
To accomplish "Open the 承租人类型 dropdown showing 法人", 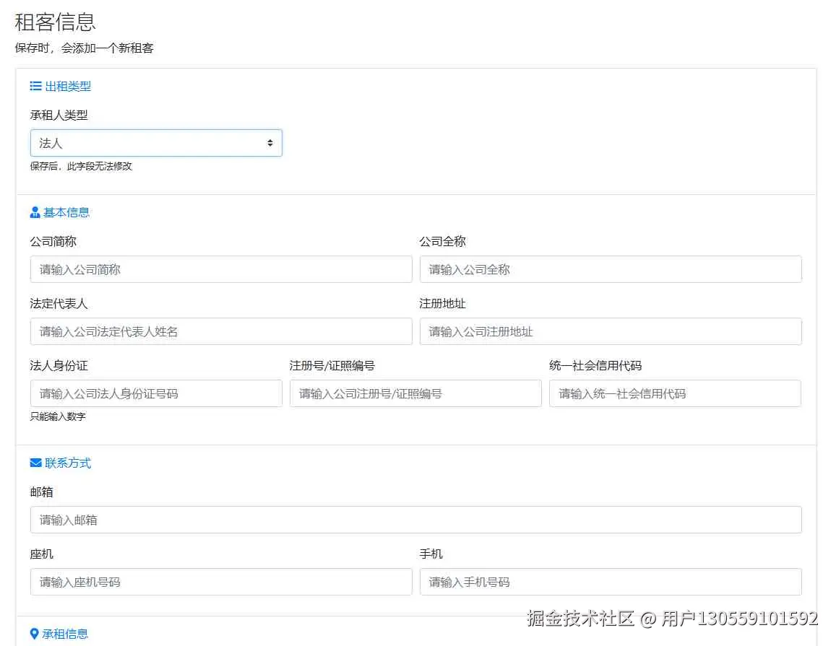I will tap(156, 143).
